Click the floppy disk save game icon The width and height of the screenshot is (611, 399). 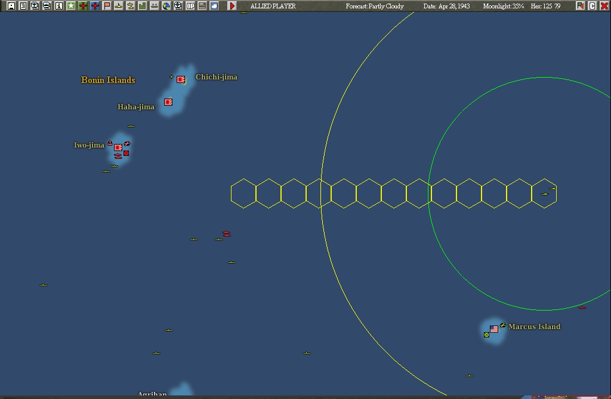(x=11, y=6)
